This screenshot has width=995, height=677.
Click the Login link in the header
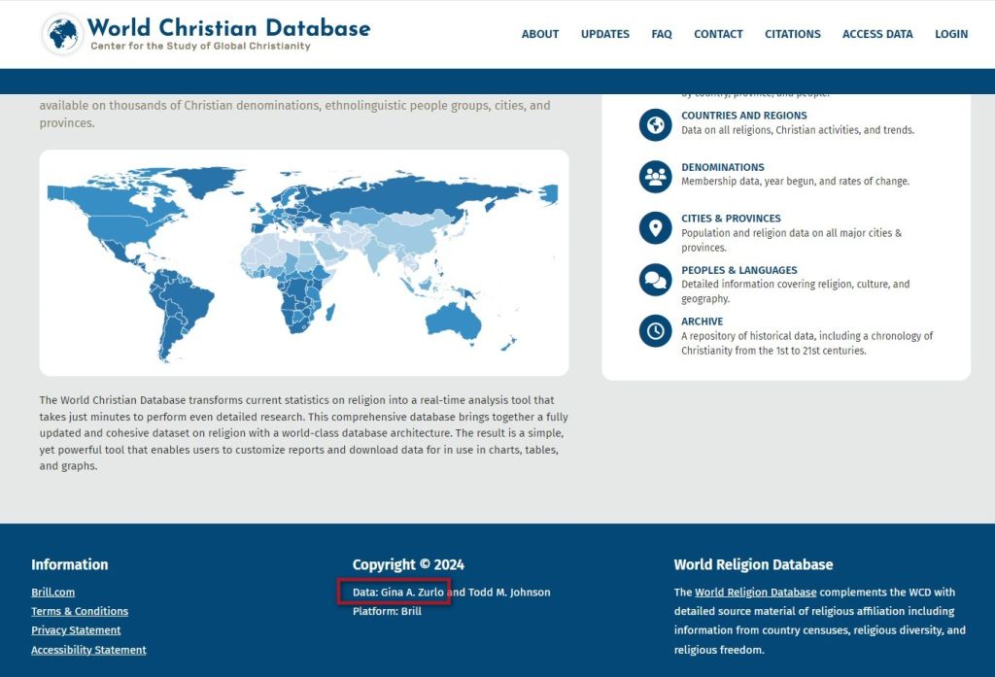coord(951,34)
